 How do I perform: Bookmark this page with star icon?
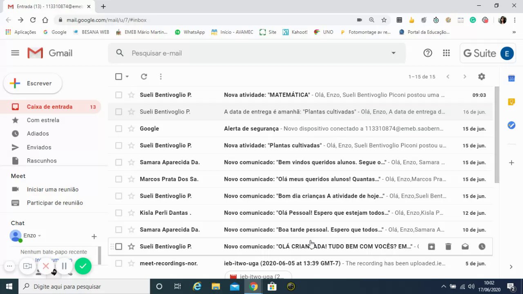[x=384, y=20]
